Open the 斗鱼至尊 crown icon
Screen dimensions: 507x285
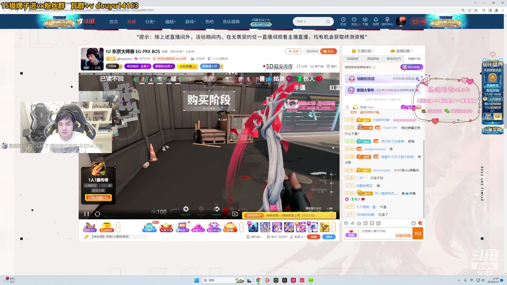tap(166, 227)
